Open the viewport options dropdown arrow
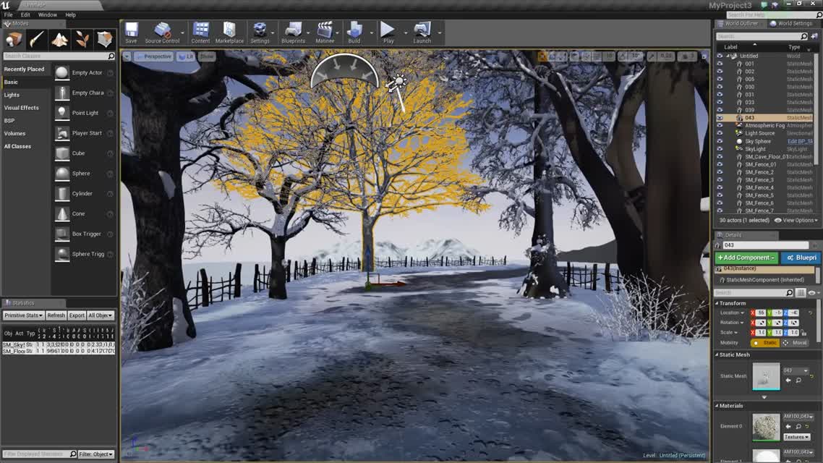 [x=127, y=56]
